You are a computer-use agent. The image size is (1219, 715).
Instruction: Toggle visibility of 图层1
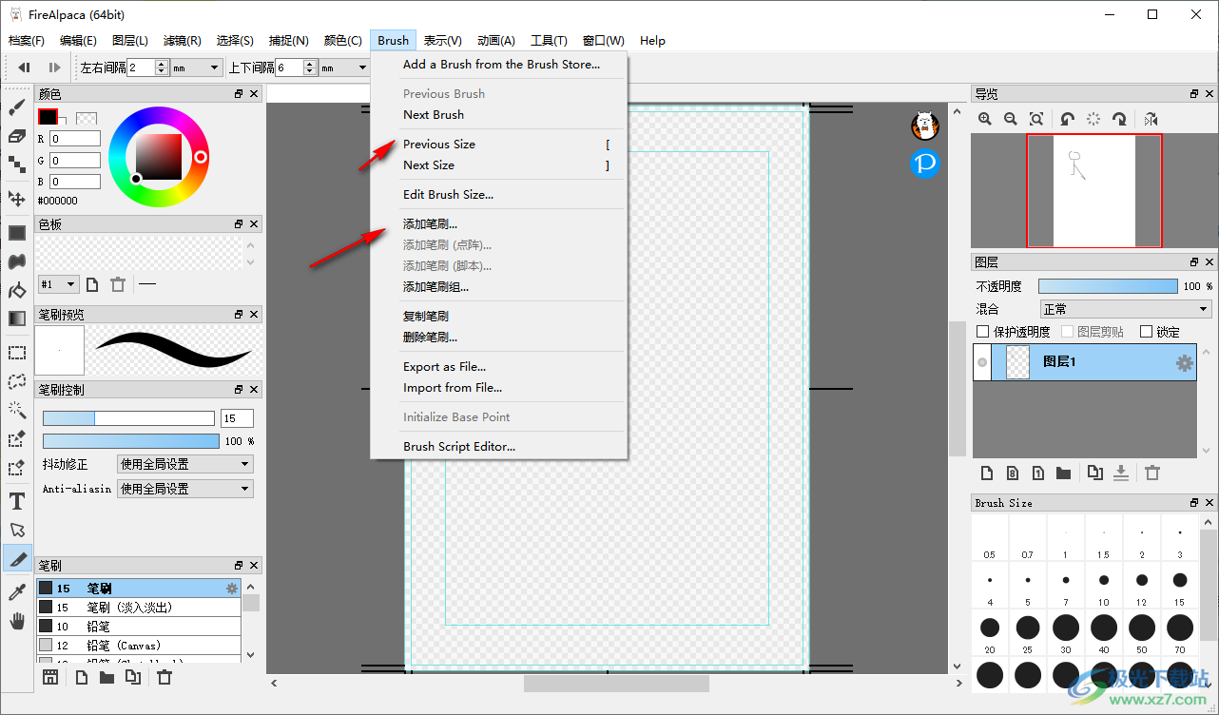[x=982, y=362]
